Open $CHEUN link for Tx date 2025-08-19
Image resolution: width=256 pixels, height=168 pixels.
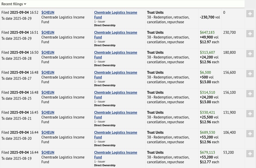(48, 152)
